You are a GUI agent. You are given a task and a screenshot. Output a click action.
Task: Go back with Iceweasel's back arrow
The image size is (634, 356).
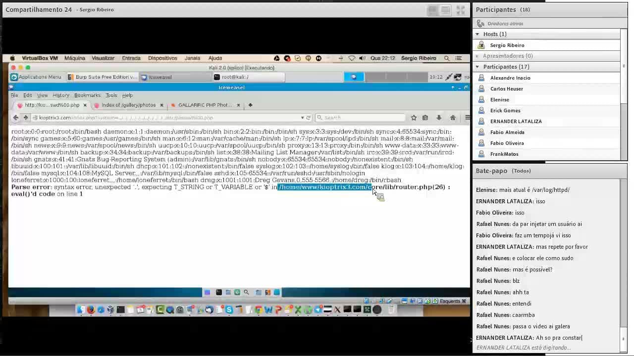(x=15, y=118)
